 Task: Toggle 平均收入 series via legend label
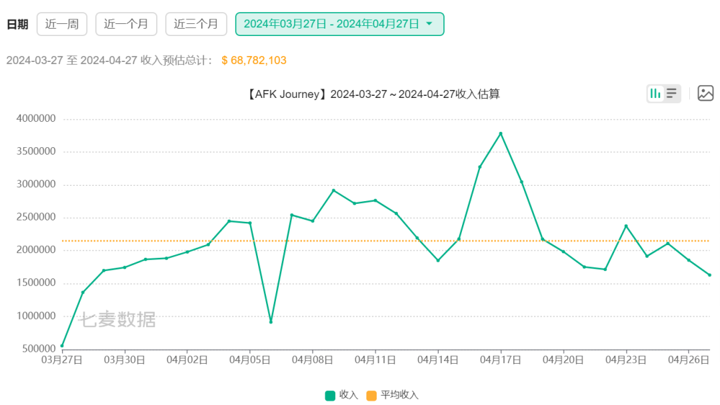tap(399, 395)
